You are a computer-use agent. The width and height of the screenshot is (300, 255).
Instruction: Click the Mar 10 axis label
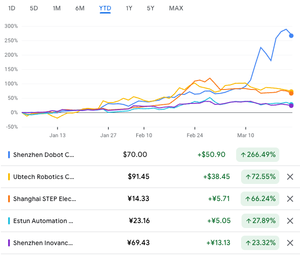[246, 135]
